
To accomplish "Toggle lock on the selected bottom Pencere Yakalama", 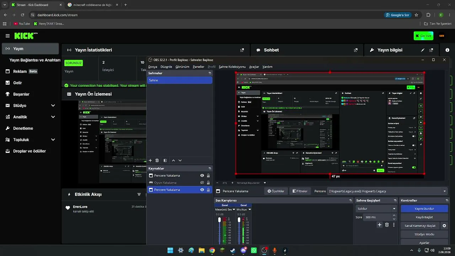I will [208, 190].
